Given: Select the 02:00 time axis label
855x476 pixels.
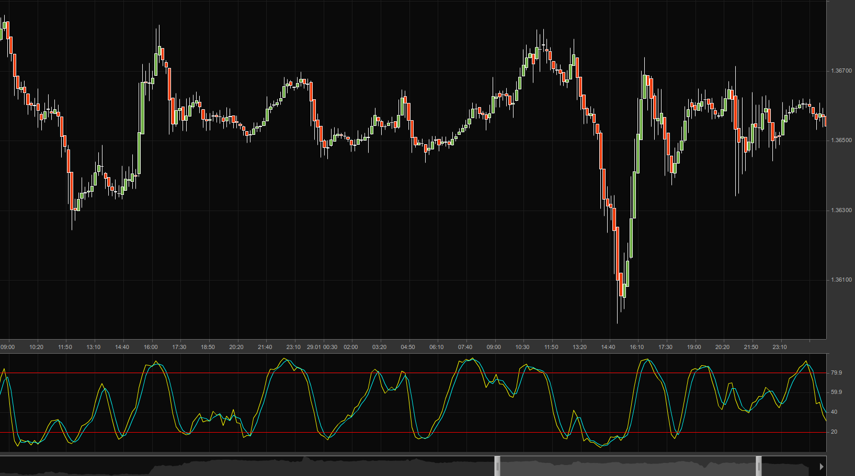Looking at the screenshot, I should tap(351, 347).
